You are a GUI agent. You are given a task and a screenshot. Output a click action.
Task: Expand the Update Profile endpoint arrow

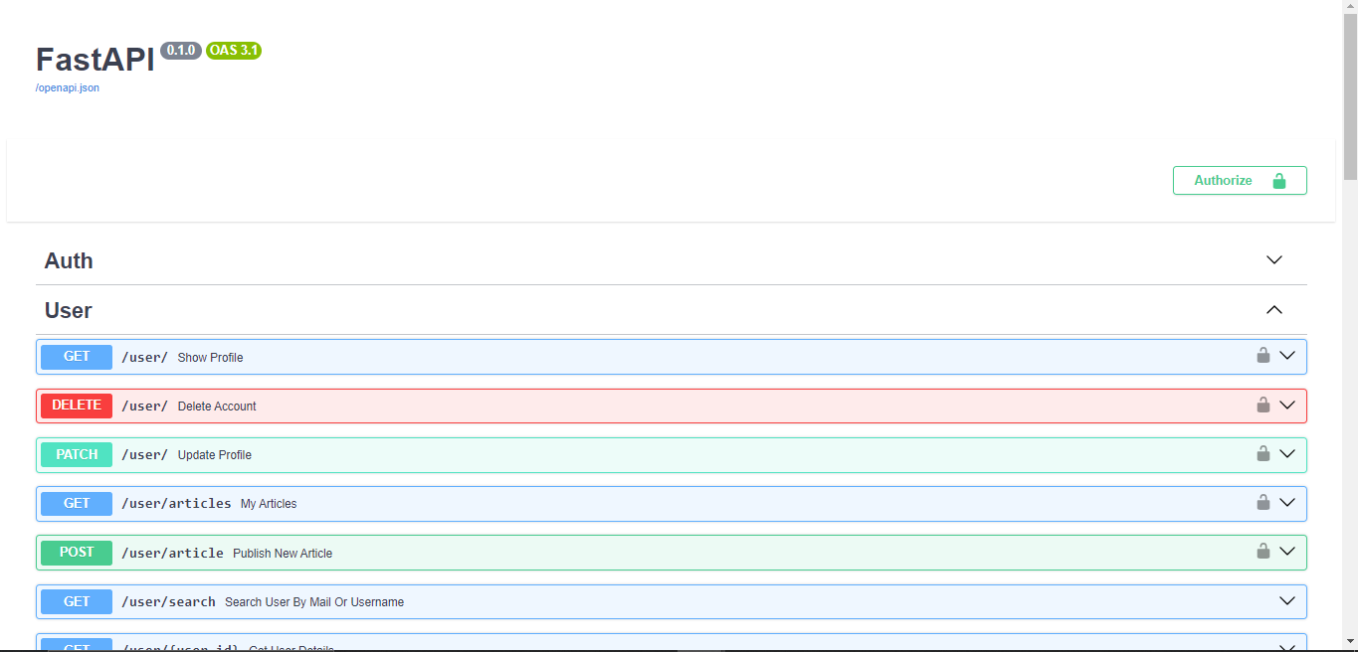pyautogui.click(x=1287, y=453)
